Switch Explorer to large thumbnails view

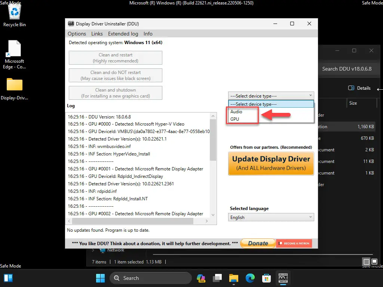click(x=374, y=262)
